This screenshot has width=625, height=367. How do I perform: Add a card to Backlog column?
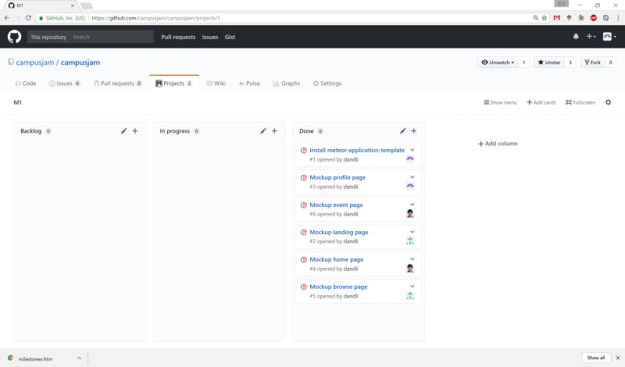[135, 130]
